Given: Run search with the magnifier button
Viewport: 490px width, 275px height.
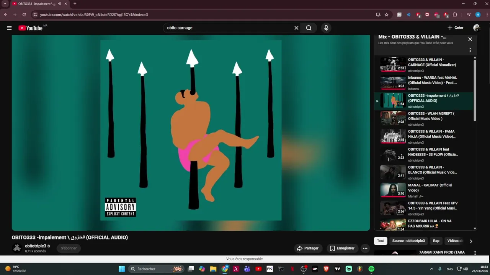Looking at the screenshot, I should (x=309, y=28).
